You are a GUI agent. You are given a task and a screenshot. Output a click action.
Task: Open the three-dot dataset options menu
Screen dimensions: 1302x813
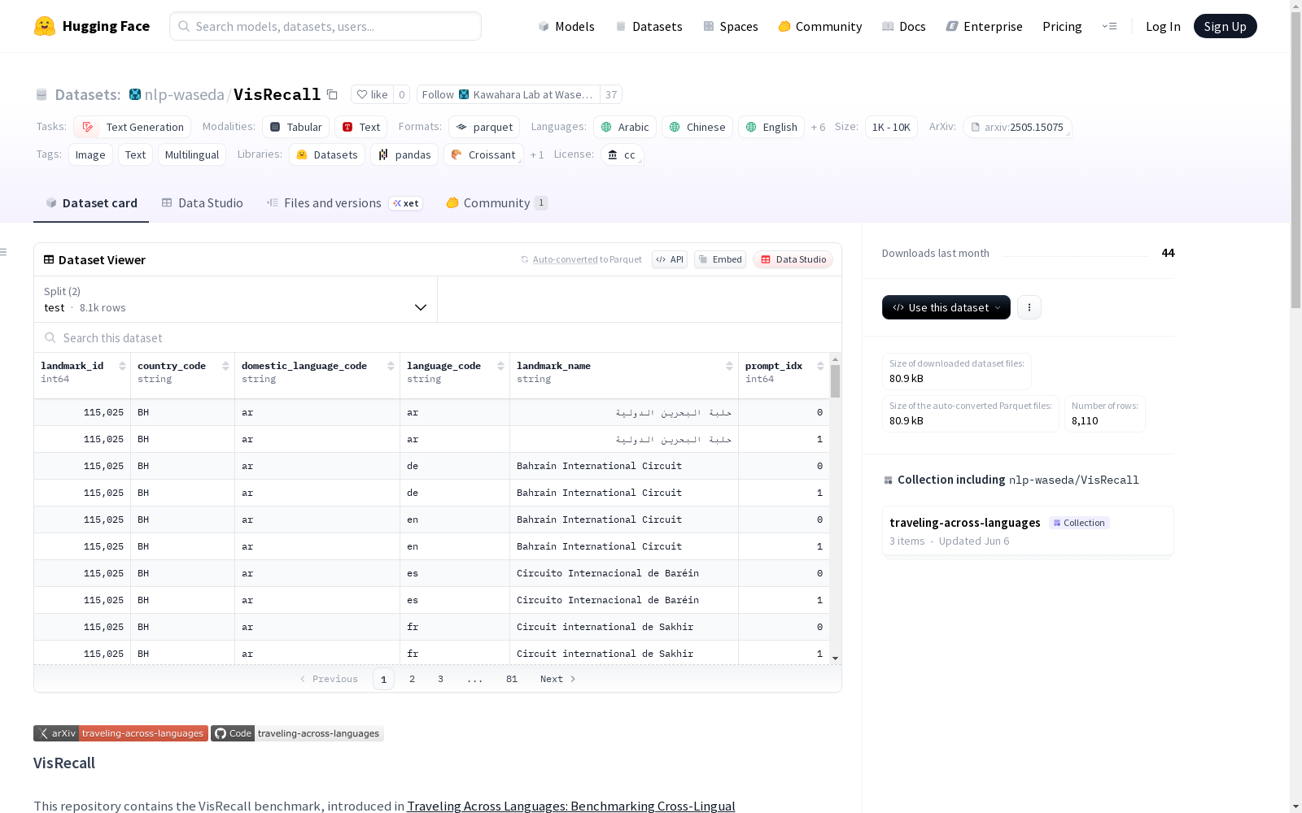(1029, 307)
